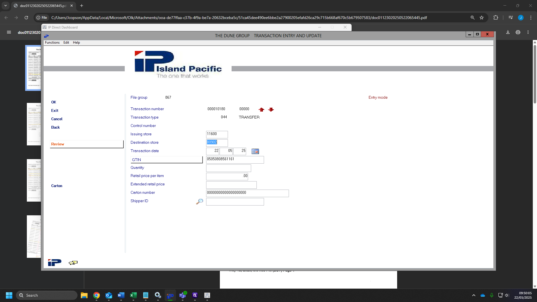
Task: Select the third PDF page thumbnail
Action: (x=34, y=180)
